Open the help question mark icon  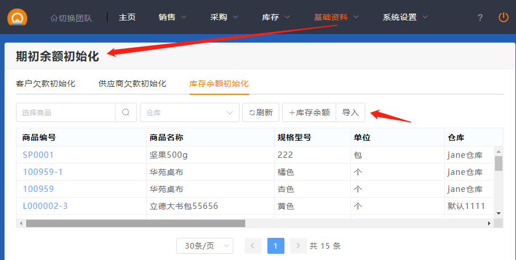click(x=480, y=18)
